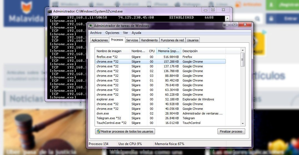Select the Telegram.exe *32 process row
This screenshot has width=299, height=155.
(160, 118)
